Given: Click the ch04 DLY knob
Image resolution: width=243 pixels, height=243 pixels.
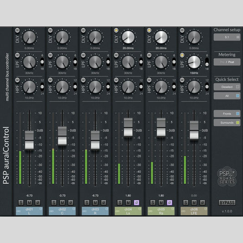Looking at the screenshot, I should point(128,37).
